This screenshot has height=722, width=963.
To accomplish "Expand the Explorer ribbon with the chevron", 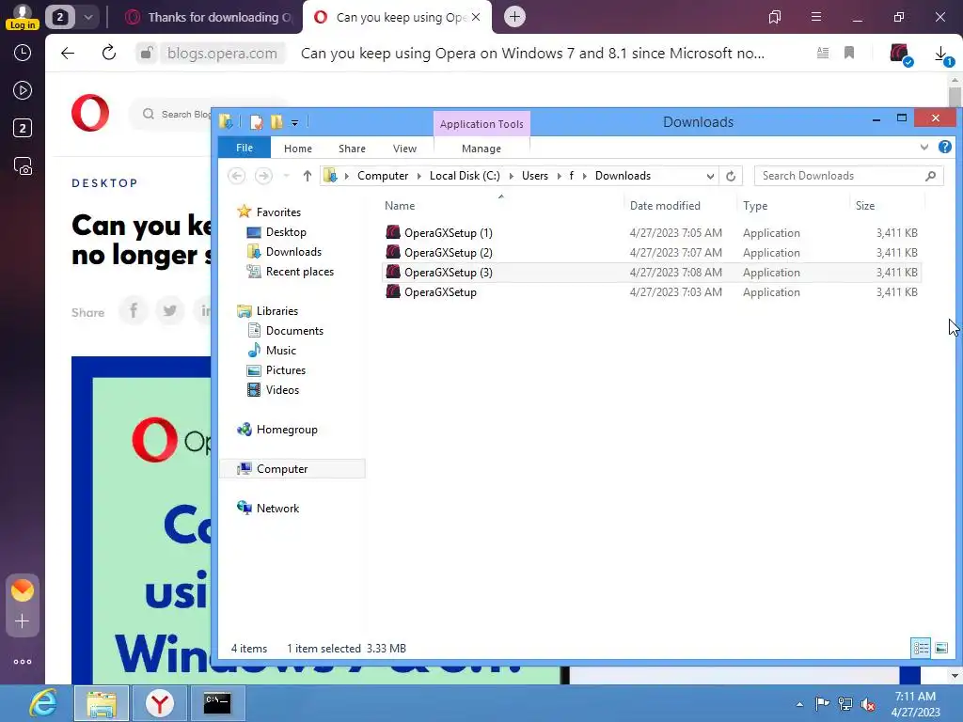I will 924,147.
